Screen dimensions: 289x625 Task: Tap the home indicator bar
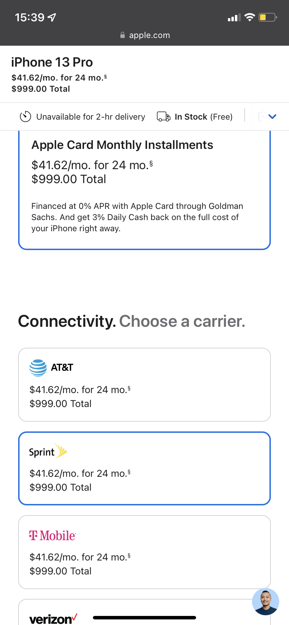(x=144, y=618)
